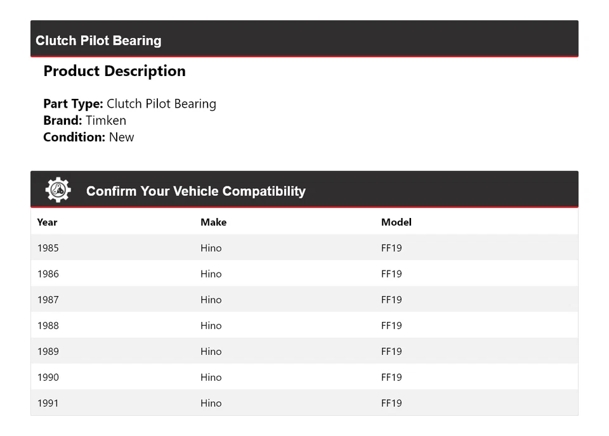This screenshot has width=609, height=436.
Task: Click Hino in the 1989 row
Action: click(x=211, y=352)
